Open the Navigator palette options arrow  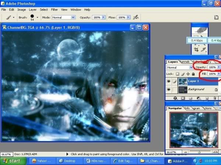click(x=220, y=108)
